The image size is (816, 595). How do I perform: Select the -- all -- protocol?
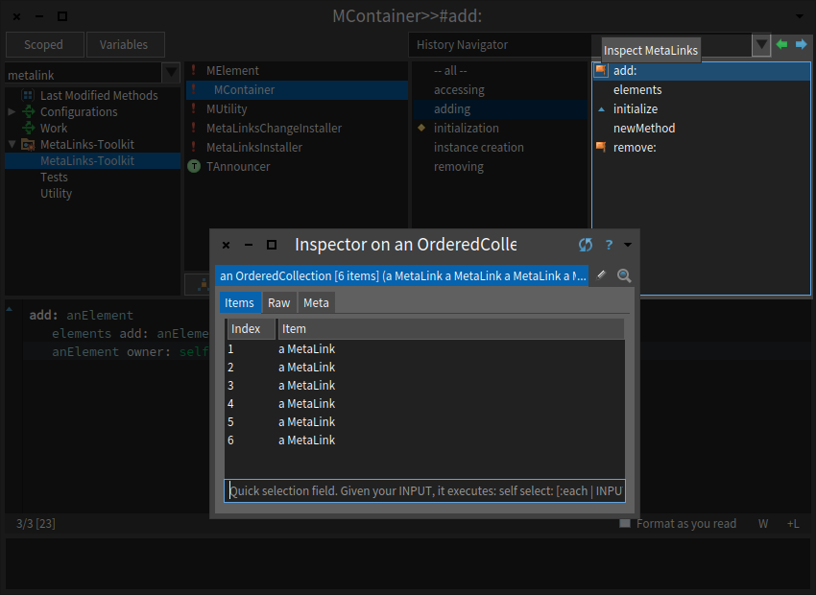500,70
